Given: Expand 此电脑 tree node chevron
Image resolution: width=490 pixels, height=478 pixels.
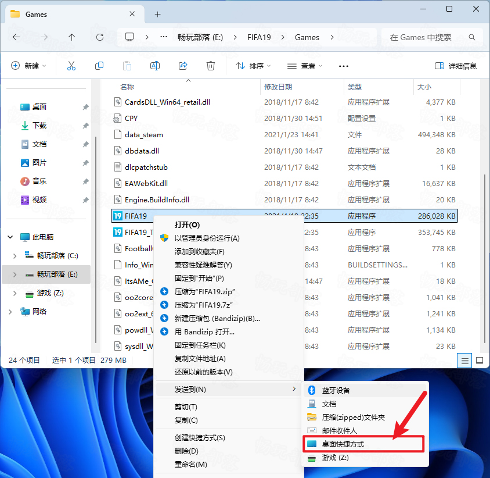Looking at the screenshot, I should 10,237.
